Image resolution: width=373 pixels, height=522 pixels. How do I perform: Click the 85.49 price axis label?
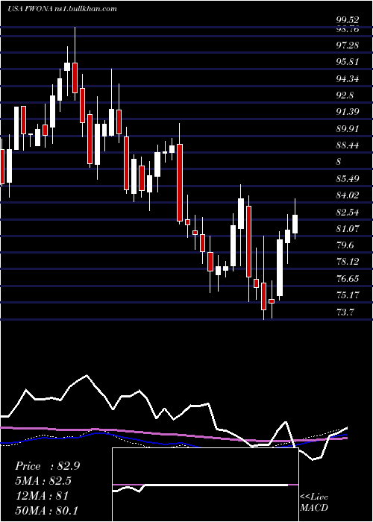(x=348, y=179)
